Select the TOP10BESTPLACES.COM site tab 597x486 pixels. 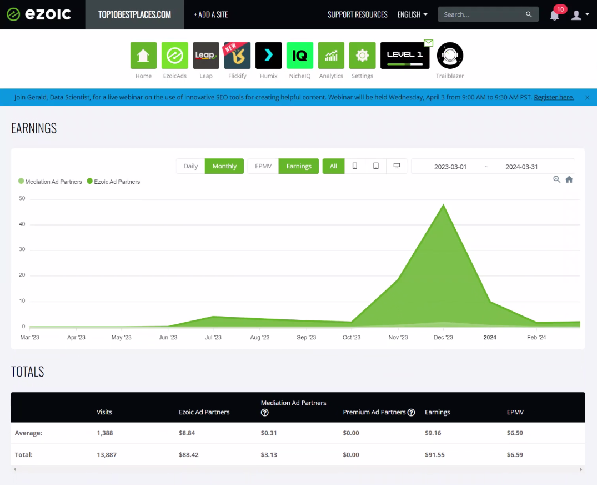point(135,14)
